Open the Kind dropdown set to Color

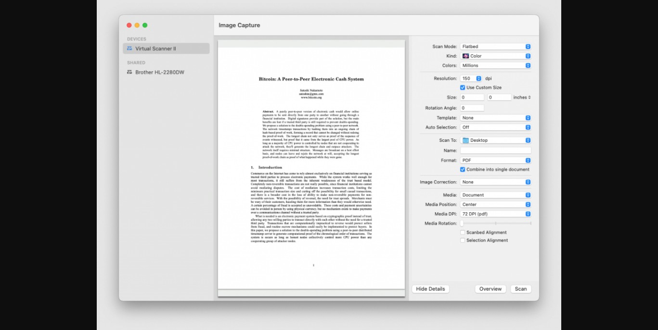pos(495,56)
